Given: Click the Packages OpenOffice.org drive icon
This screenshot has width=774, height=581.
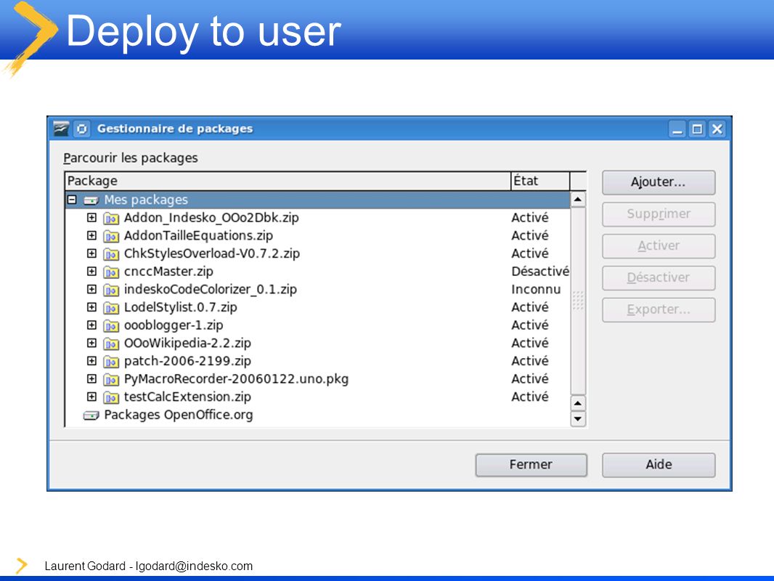Looking at the screenshot, I should 91,415.
